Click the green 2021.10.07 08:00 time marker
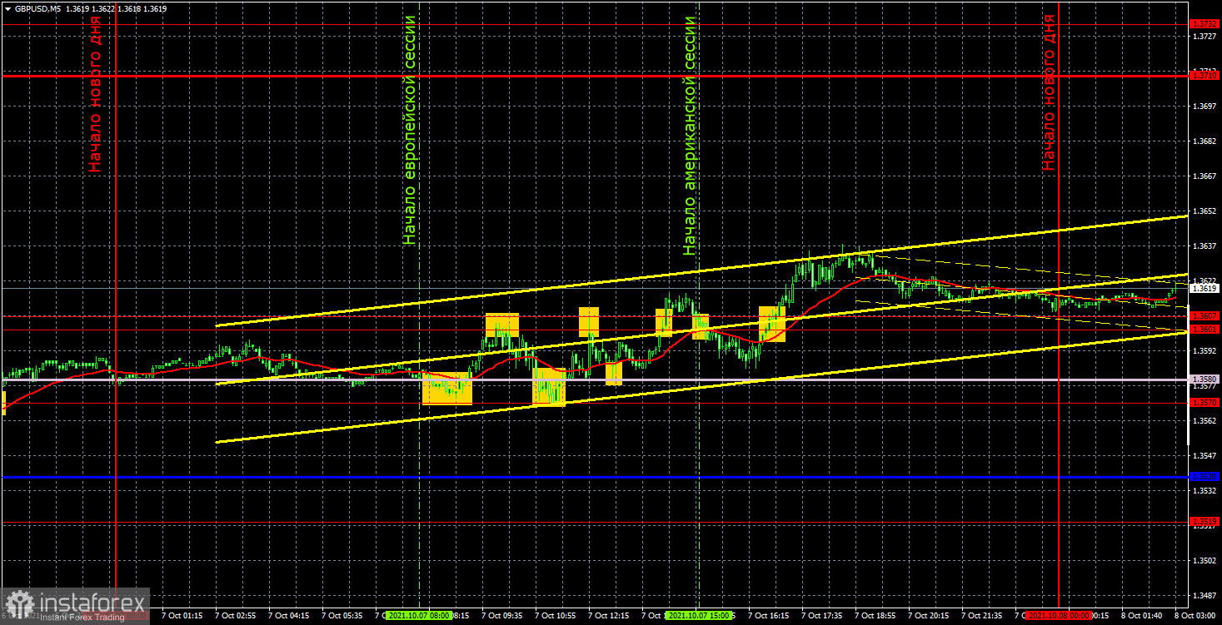The width and height of the screenshot is (1222, 625). pos(420,616)
